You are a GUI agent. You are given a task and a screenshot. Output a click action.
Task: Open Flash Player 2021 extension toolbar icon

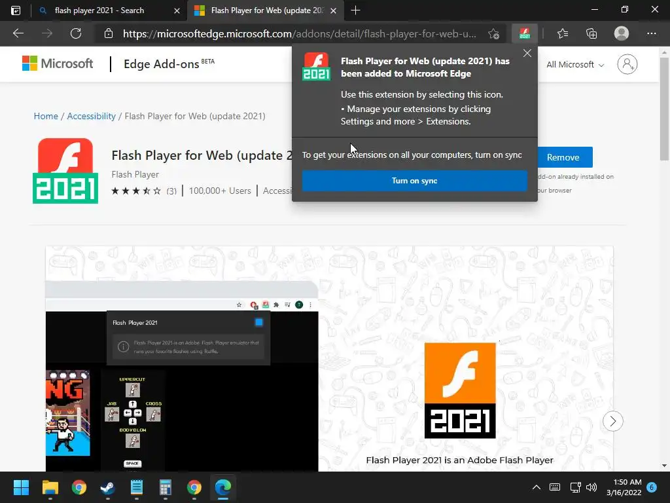(x=525, y=33)
